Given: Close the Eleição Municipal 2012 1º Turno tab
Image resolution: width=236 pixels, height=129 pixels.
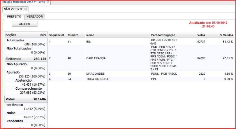Looking at the screenshot, I should point(48,2).
